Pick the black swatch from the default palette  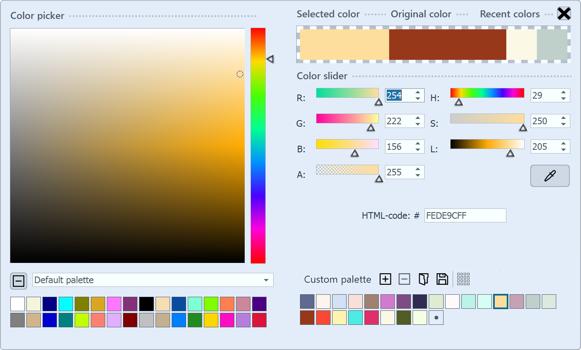pyautogui.click(x=146, y=303)
